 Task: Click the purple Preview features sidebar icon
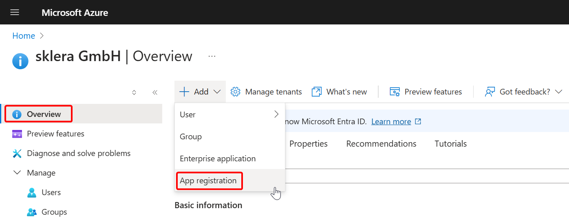pyautogui.click(x=17, y=134)
